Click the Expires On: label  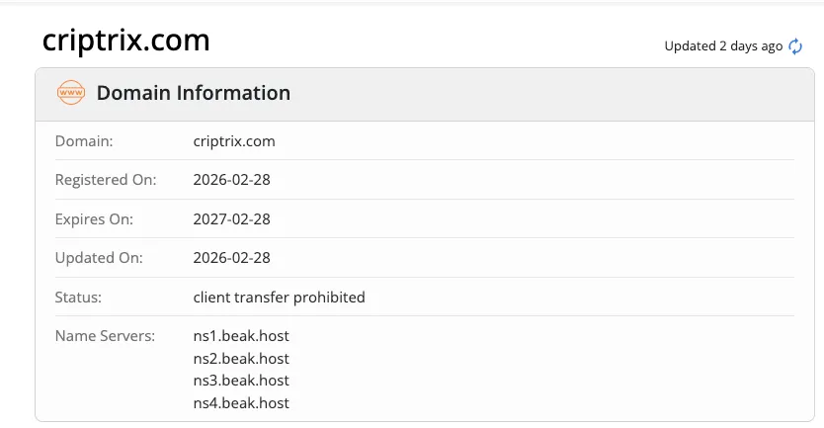[x=94, y=219]
